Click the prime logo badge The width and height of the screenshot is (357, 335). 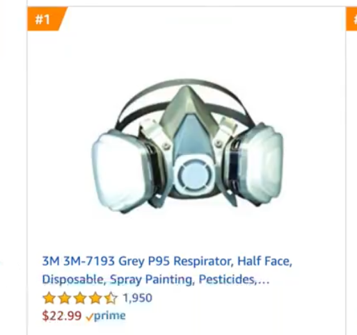tap(106, 316)
